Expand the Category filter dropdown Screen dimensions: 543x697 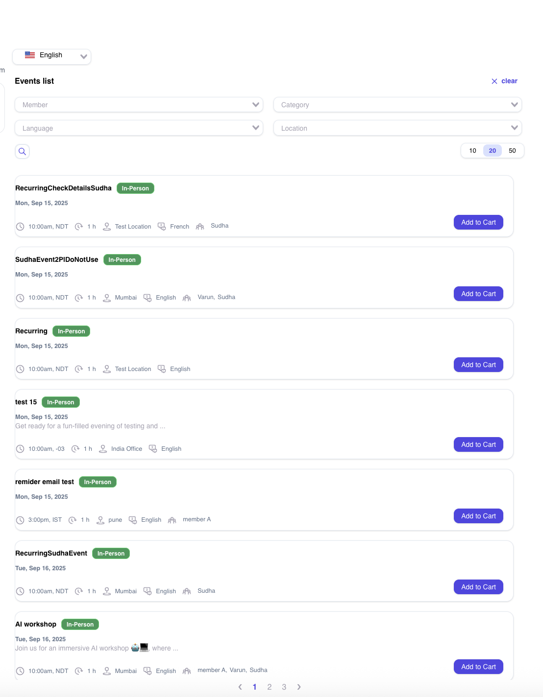click(397, 105)
